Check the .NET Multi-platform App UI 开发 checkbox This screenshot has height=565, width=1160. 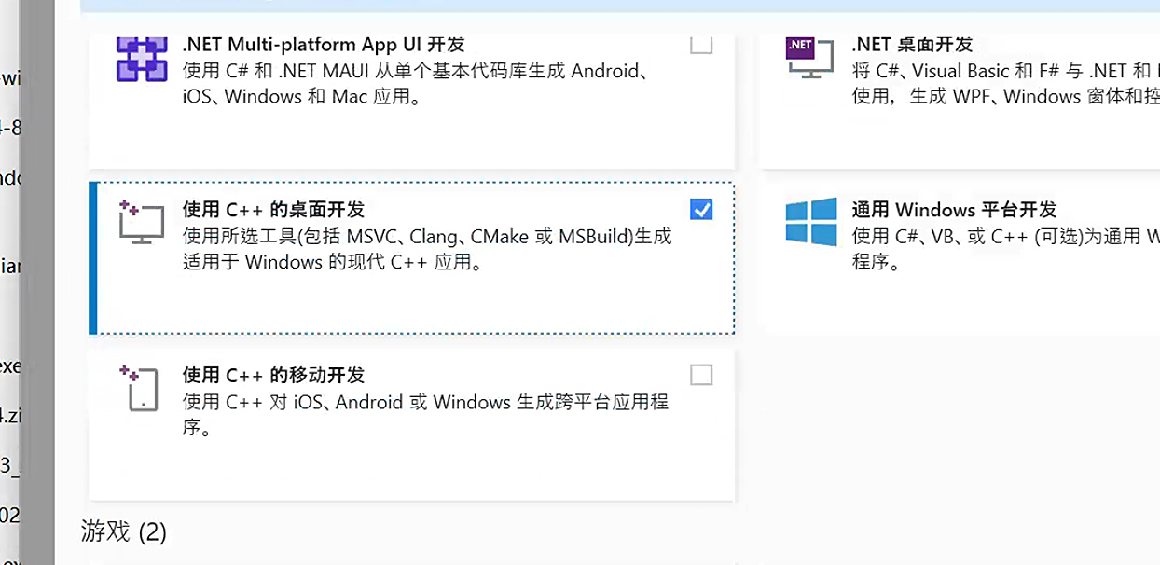tap(701, 44)
